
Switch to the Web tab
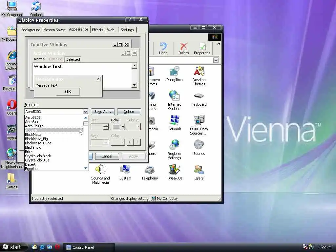click(x=111, y=30)
